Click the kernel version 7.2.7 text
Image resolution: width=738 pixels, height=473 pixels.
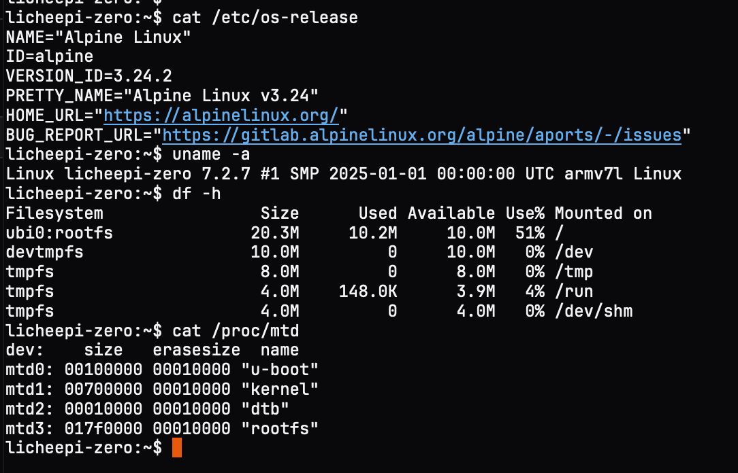(x=226, y=174)
